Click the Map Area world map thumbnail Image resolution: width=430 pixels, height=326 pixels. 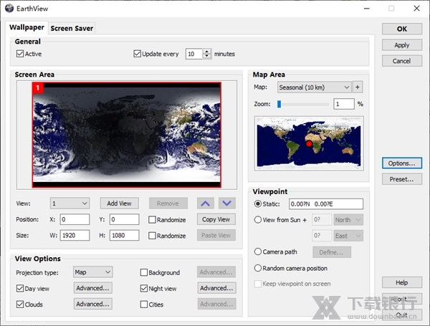(x=309, y=143)
